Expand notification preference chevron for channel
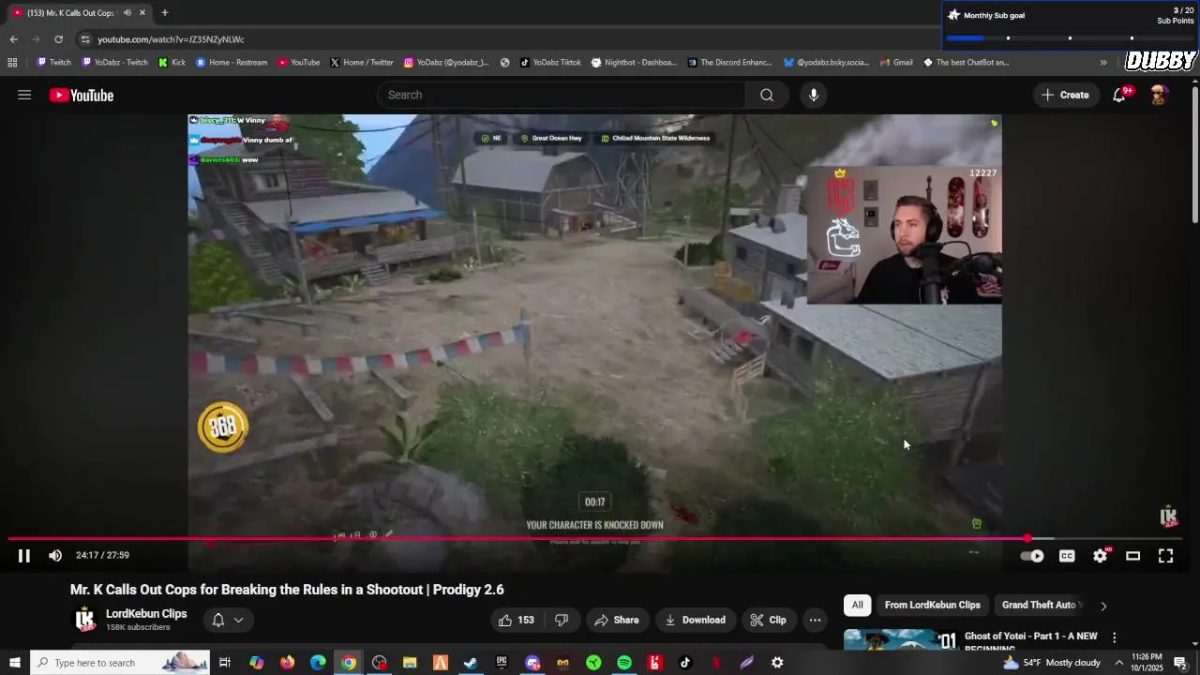The height and width of the screenshot is (675, 1200). [238, 620]
